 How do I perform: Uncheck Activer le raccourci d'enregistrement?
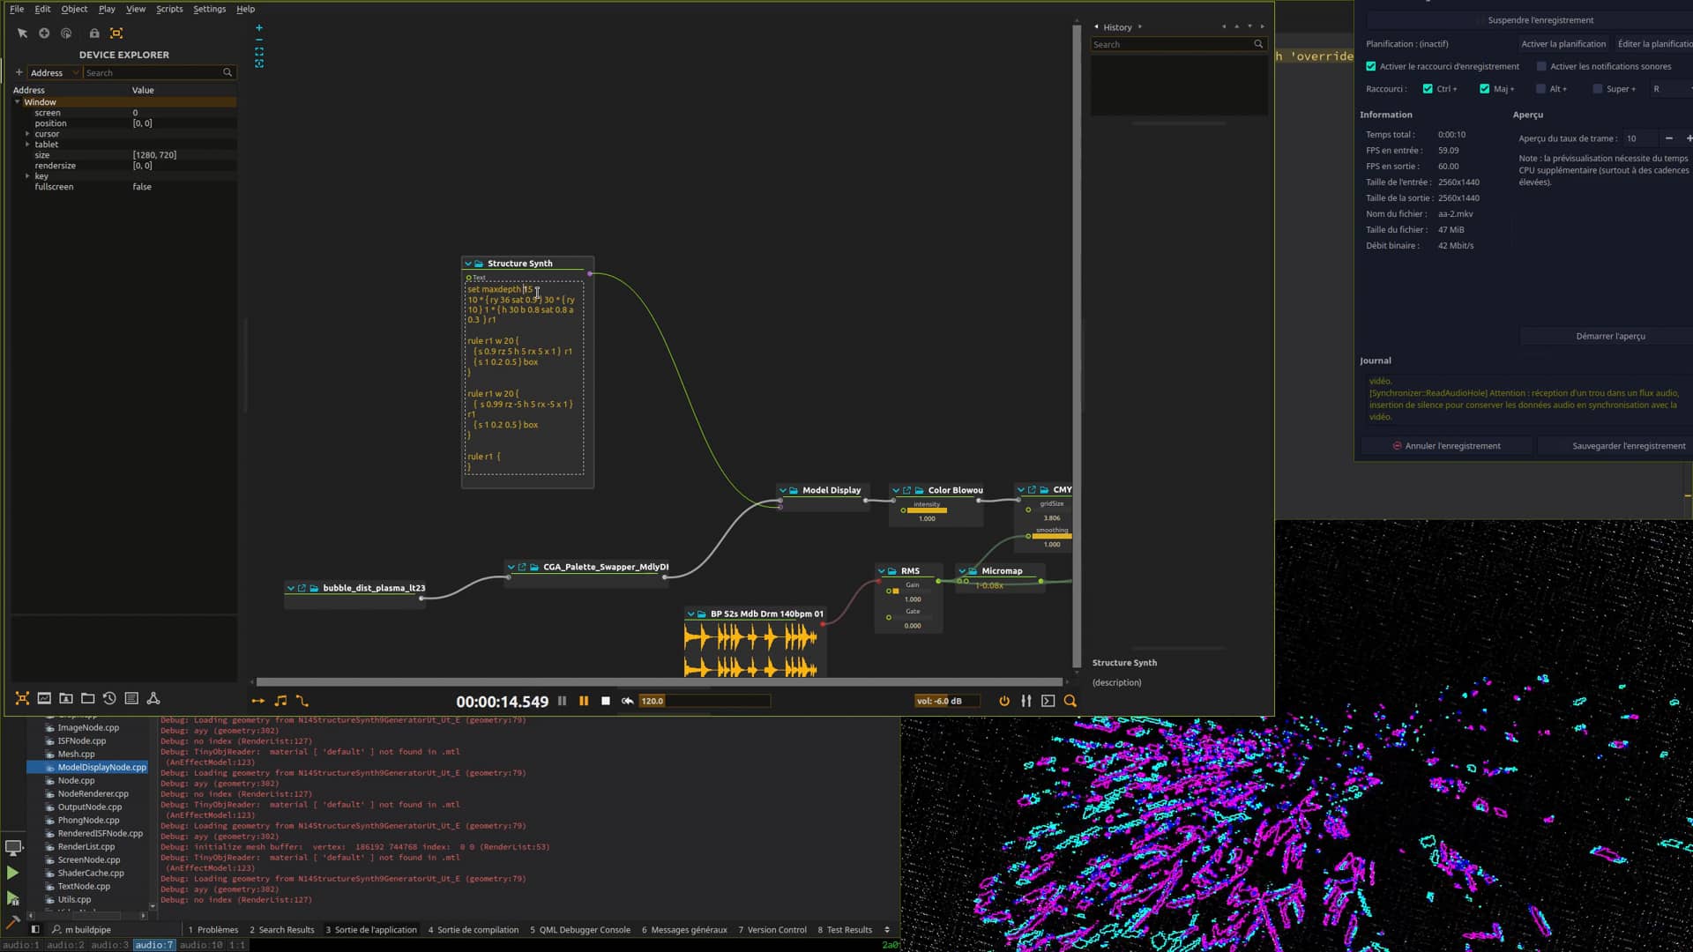pyautogui.click(x=1371, y=66)
